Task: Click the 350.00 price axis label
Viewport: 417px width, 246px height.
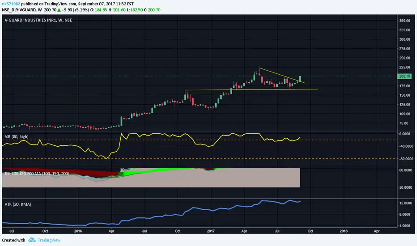Action: point(404,21)
